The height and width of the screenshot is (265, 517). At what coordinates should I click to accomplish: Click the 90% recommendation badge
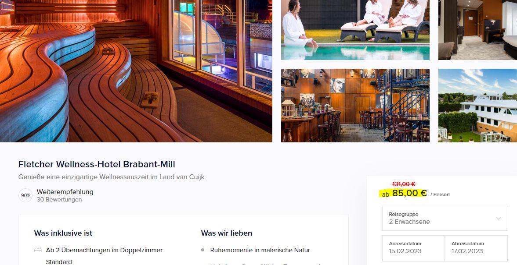click(25, 195)
